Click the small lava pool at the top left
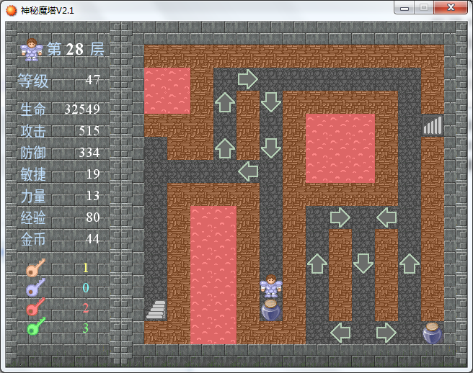 click(167, 91)
